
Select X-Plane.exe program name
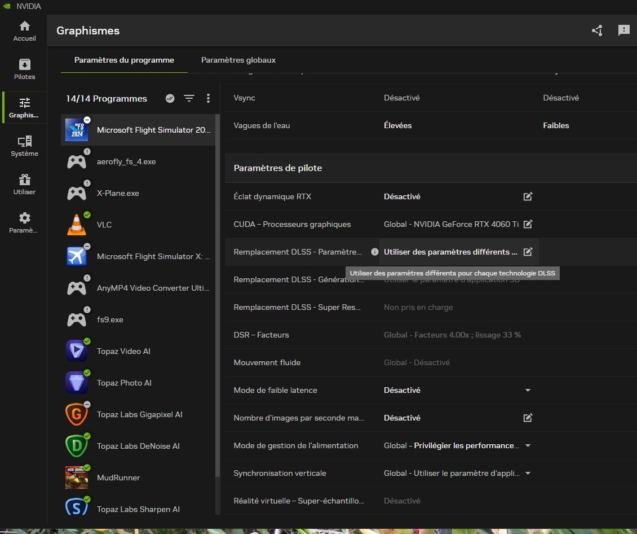(x=118, y=193)
